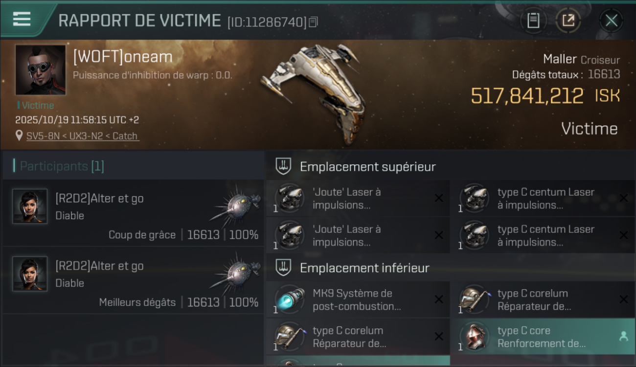Copy the kill report ID

pos(314,22)
